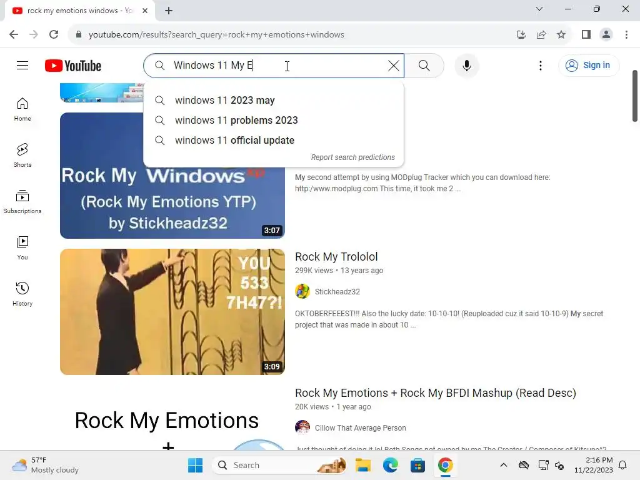640x480 pixels.
Task: Reload the current page
Action: pos(54,35)
